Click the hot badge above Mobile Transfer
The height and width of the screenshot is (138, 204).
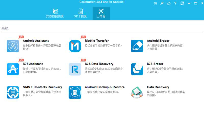[83, 37]
